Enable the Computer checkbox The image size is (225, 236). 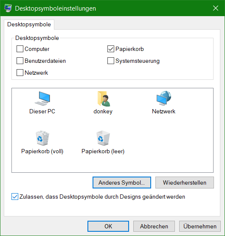pos(20,49)
